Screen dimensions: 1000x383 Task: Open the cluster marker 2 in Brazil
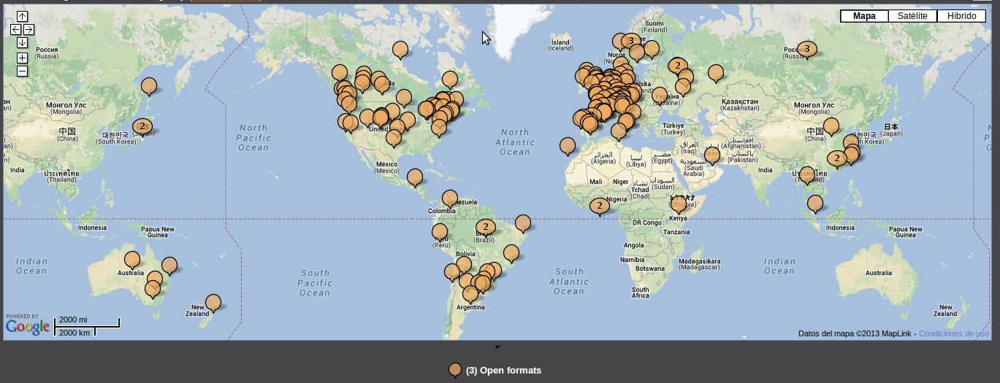tap(485, 227)
